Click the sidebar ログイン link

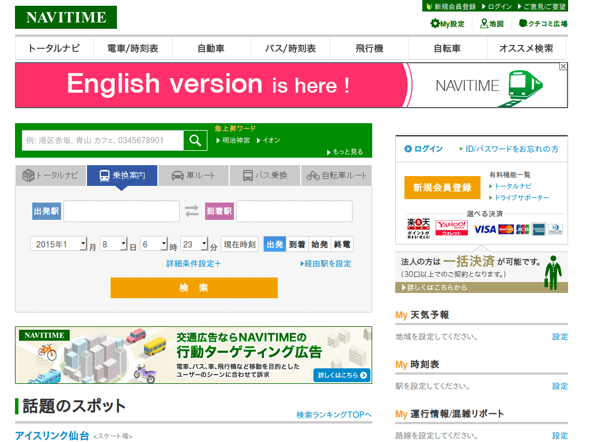tap(423, 149)
